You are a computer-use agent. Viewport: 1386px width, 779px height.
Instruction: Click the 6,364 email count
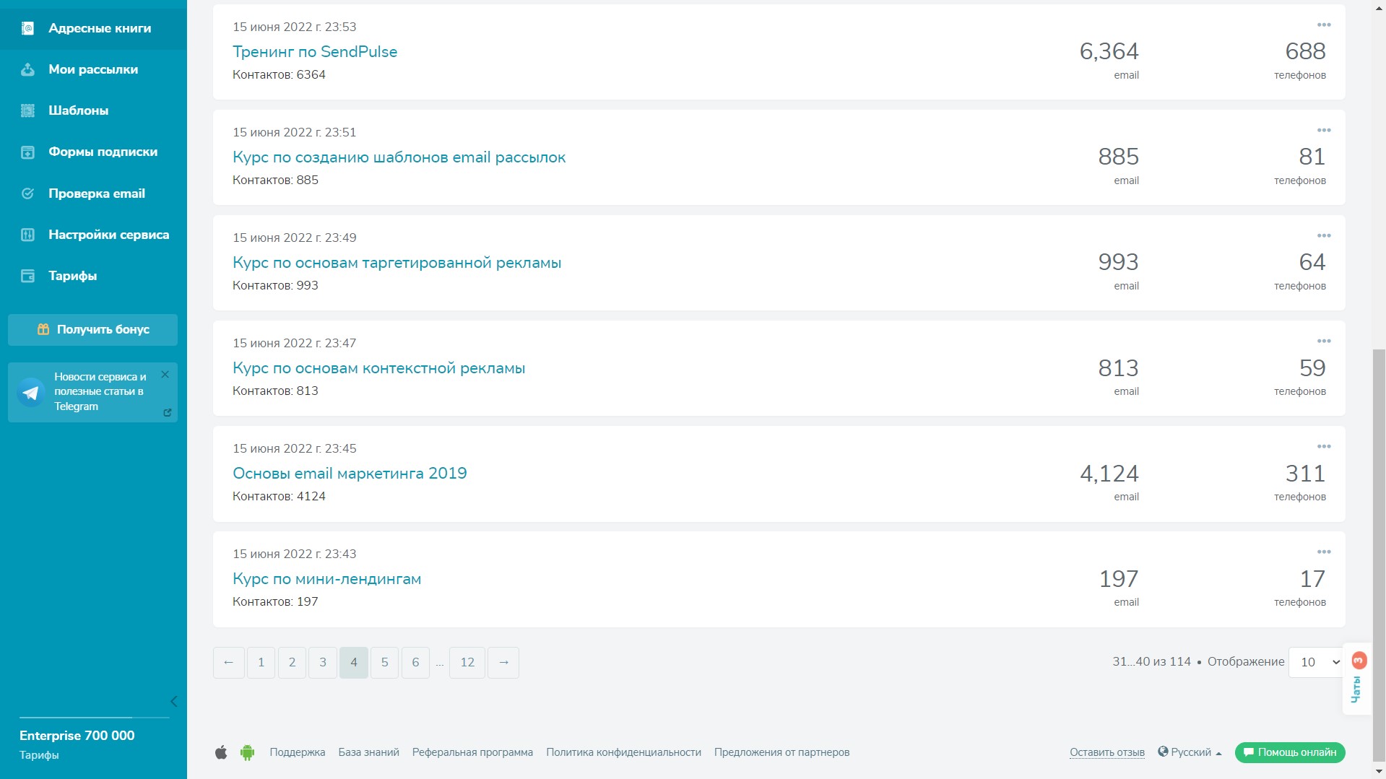point(1109,51)
